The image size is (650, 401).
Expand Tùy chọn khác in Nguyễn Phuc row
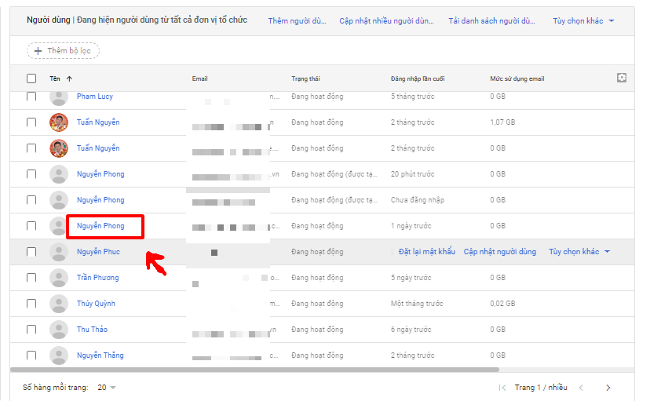tap(579, 252)
